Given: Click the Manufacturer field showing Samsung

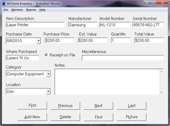Looking at the screenshot, I should (x=83, y=25).
